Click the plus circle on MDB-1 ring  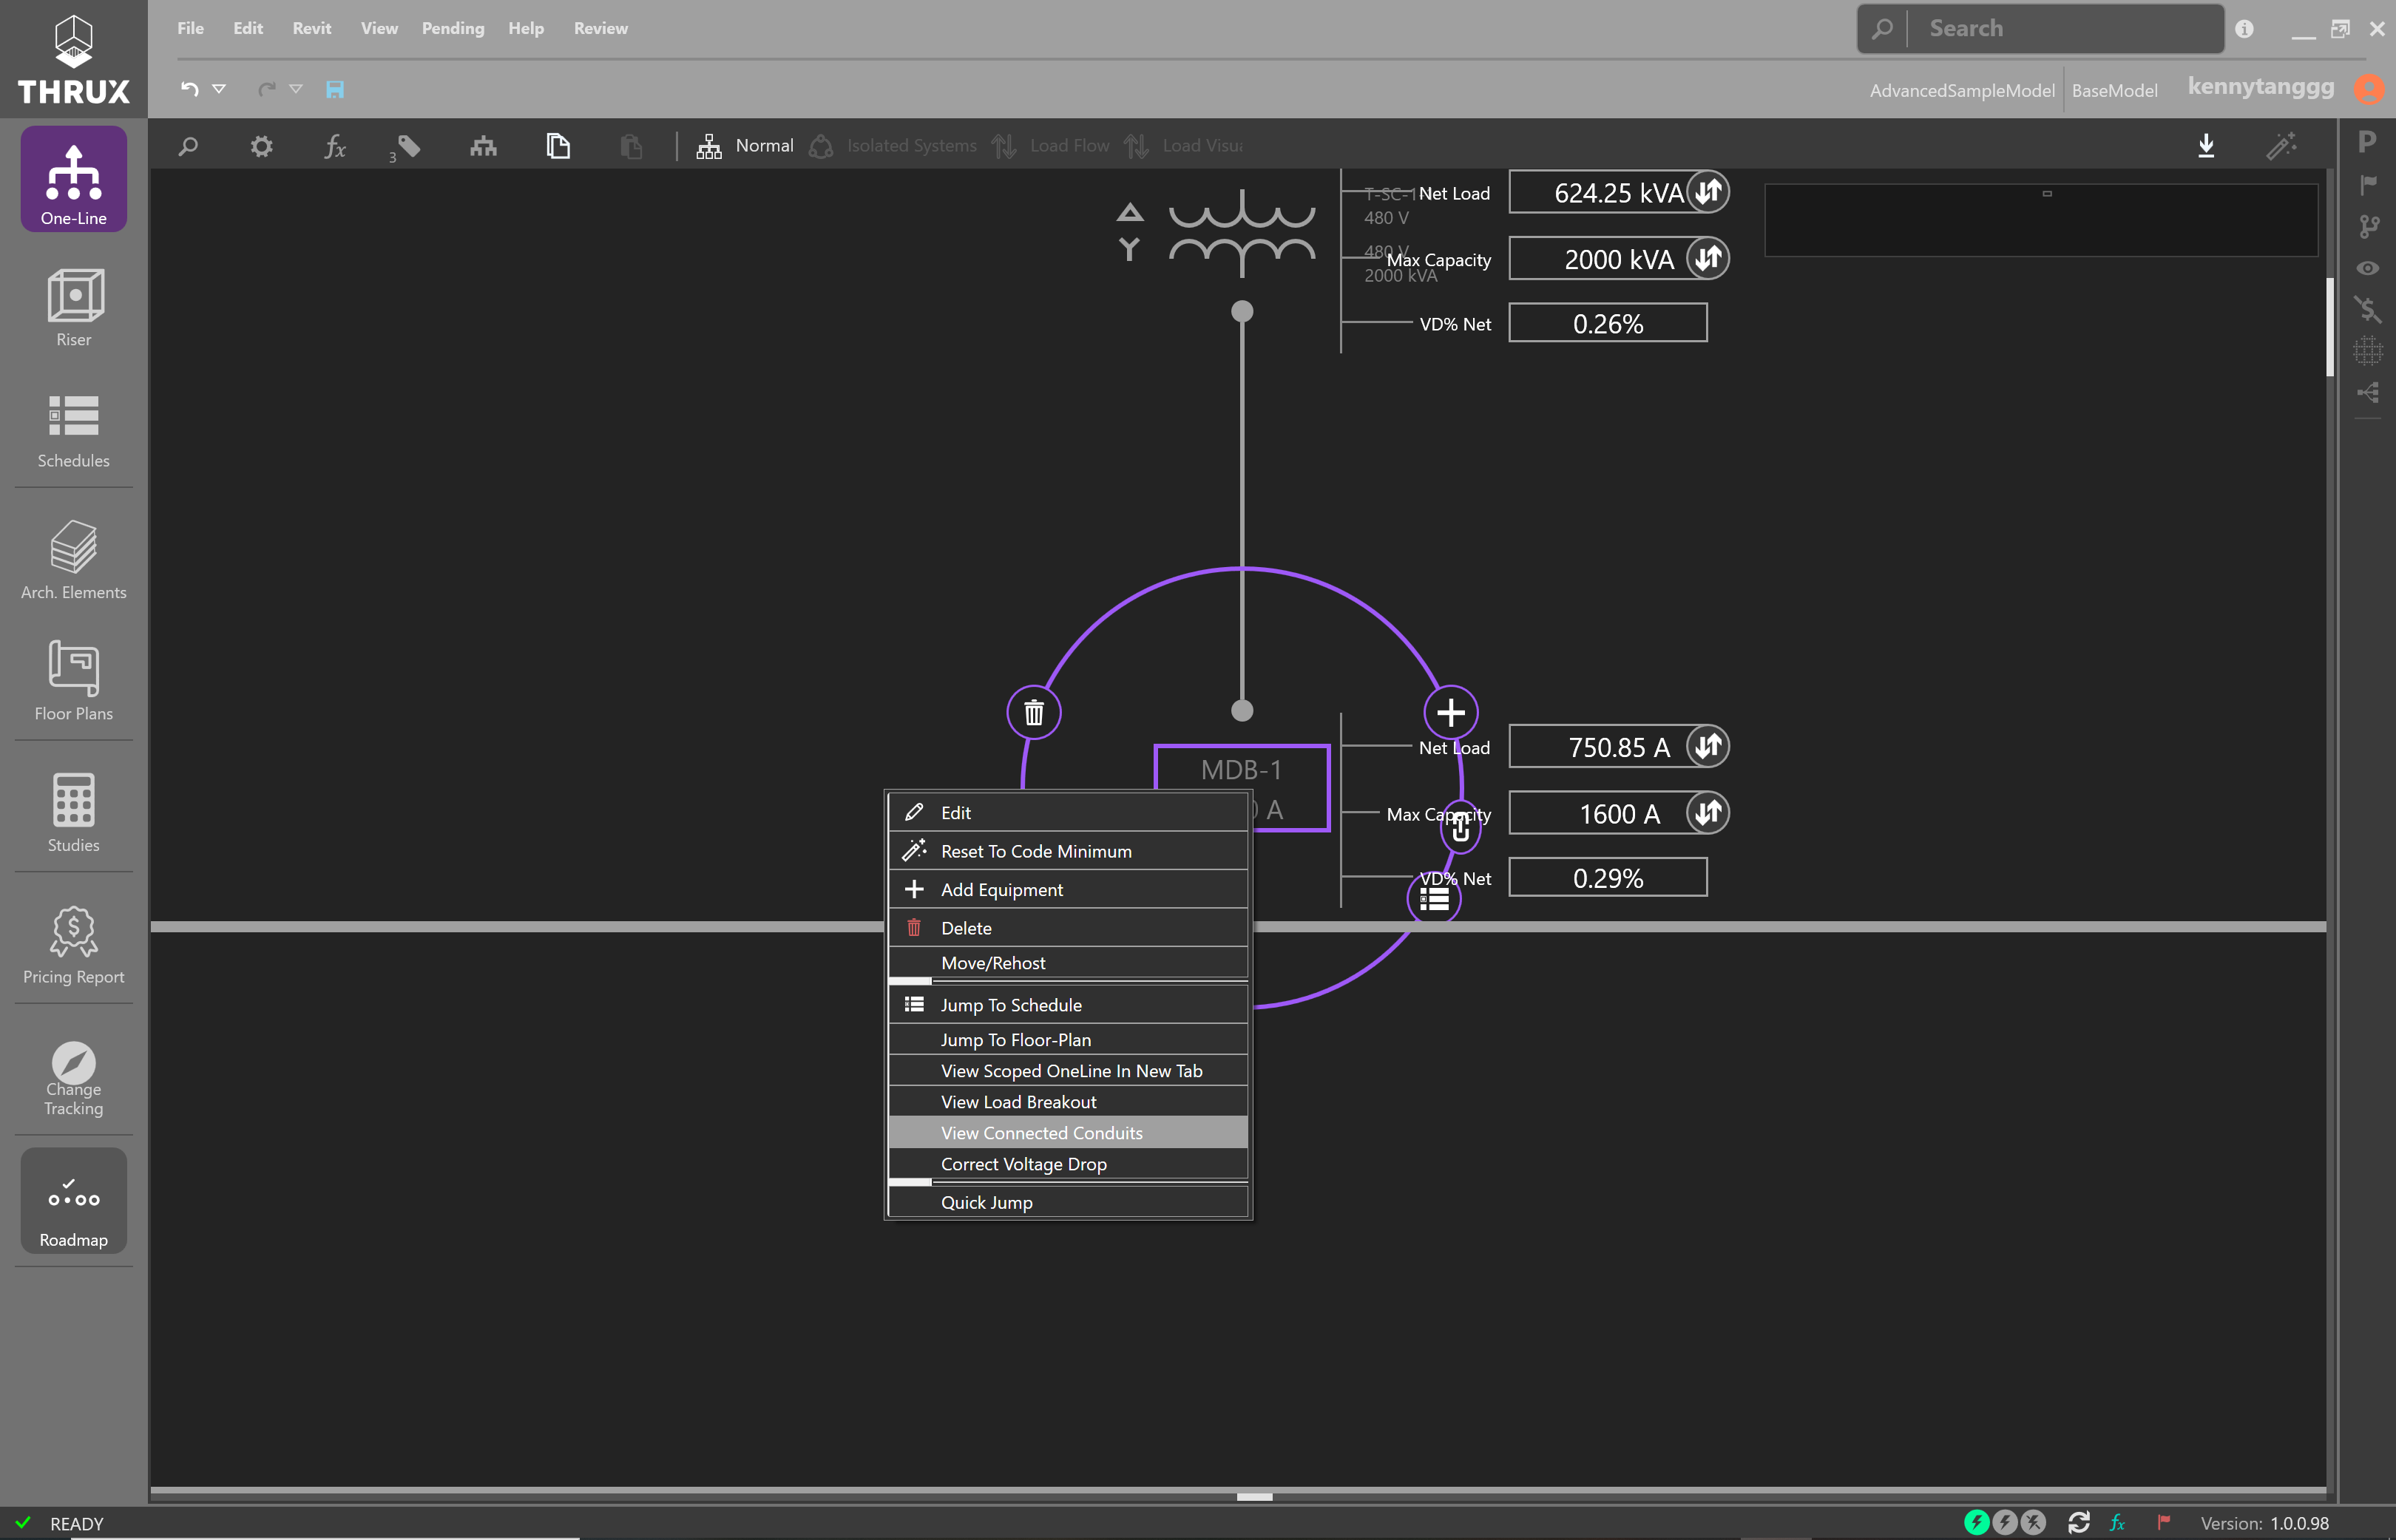point(1450,713)
